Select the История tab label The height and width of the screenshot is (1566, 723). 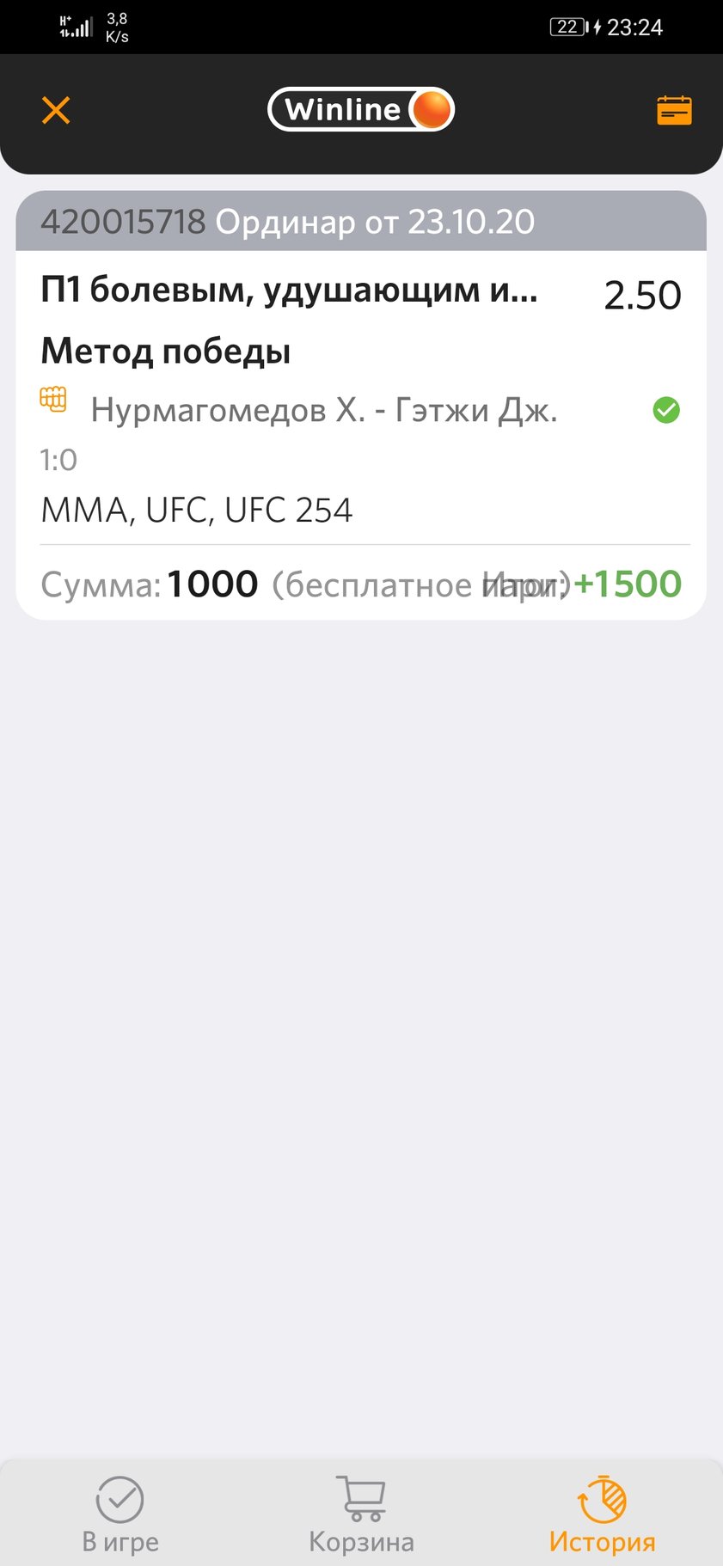point(602,1542)
